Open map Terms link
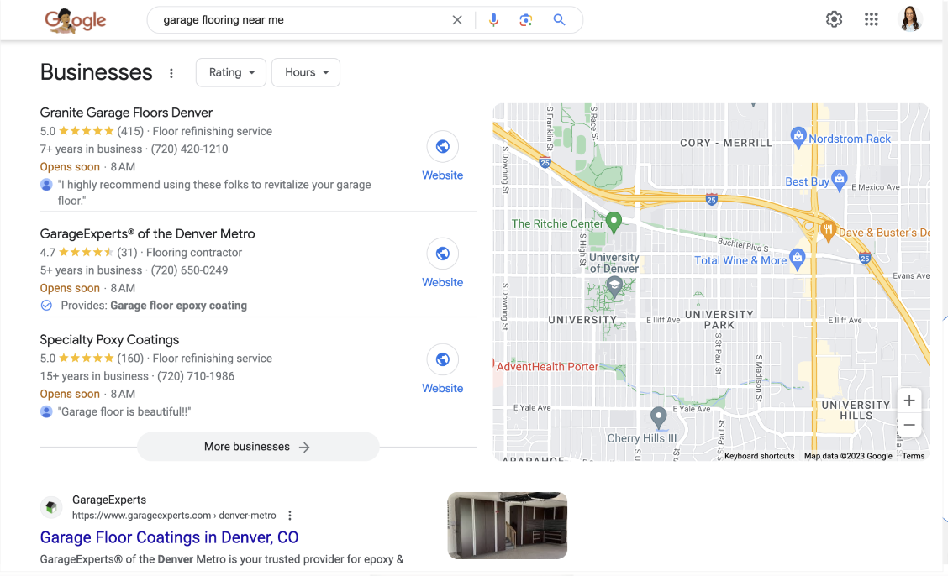The height and width of the screenshot is (576, 948). [x=913, y=456]
